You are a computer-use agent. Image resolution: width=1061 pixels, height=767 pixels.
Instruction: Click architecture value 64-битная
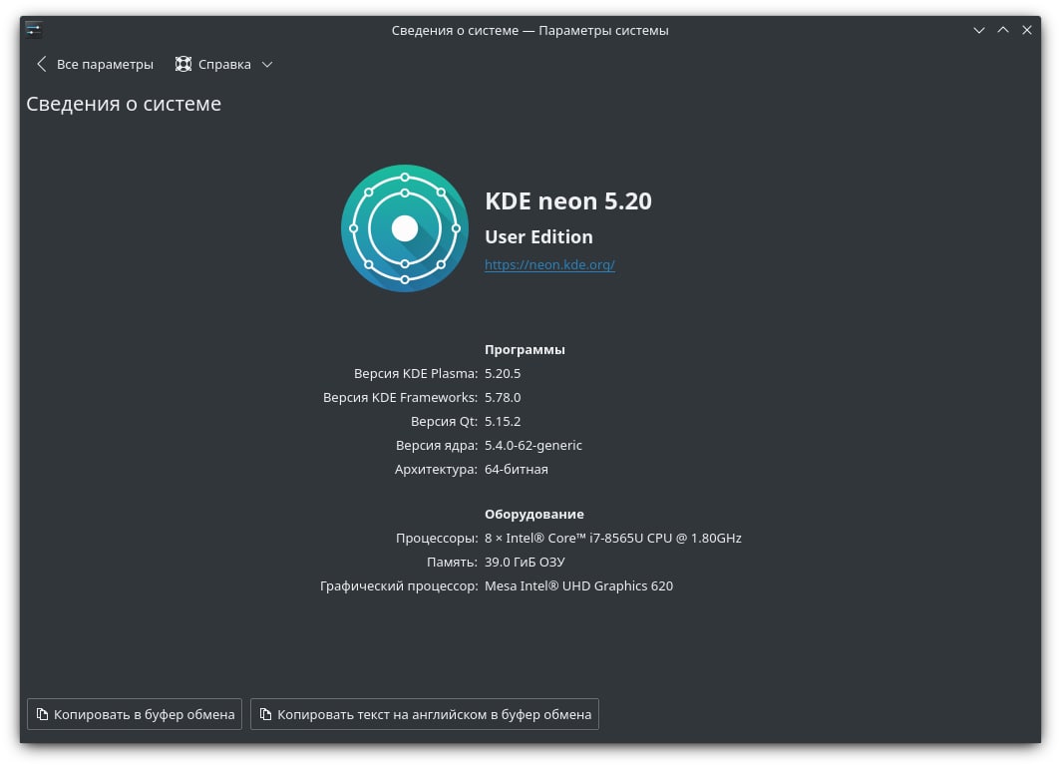[x=517, y=469]
